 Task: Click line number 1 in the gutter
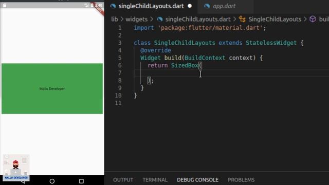(120, 28)
